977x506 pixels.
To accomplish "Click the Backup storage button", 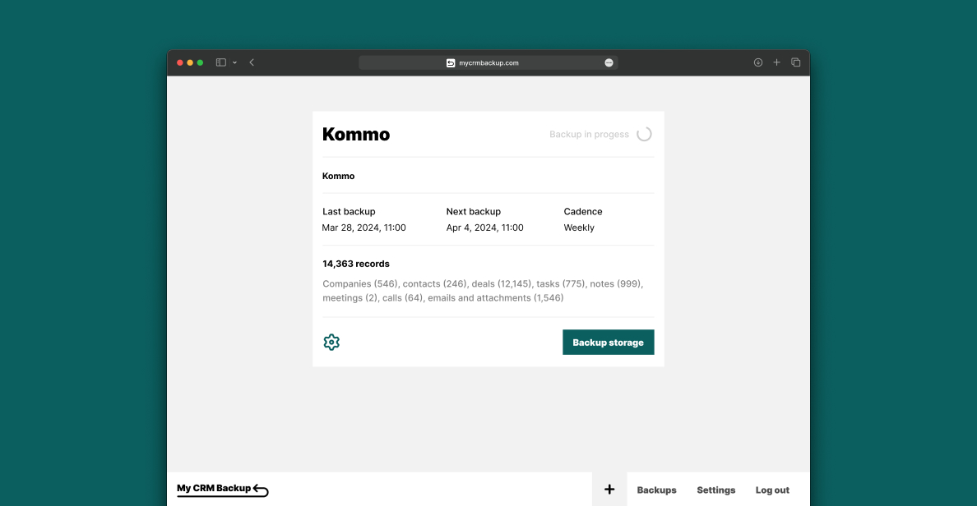I will click(608, 343).
